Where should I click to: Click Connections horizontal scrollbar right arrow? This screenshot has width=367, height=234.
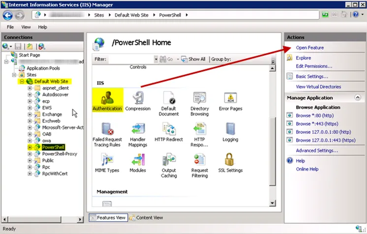[80, 219]
